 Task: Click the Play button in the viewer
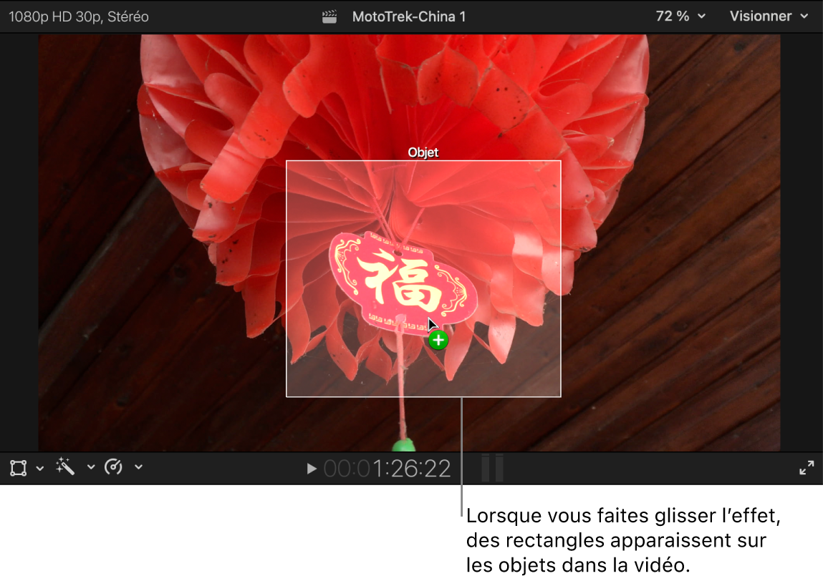pos(311,467)
